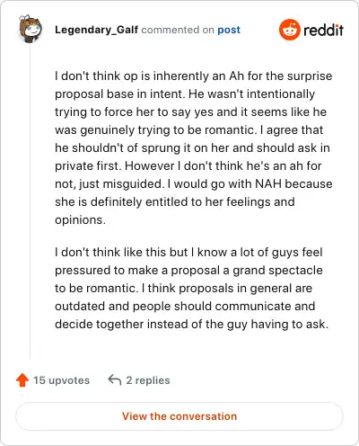The width and height of the screenshot is (359, 446).
Task: Click the word "NAH" in the comment
Action: tap(268, 183)
